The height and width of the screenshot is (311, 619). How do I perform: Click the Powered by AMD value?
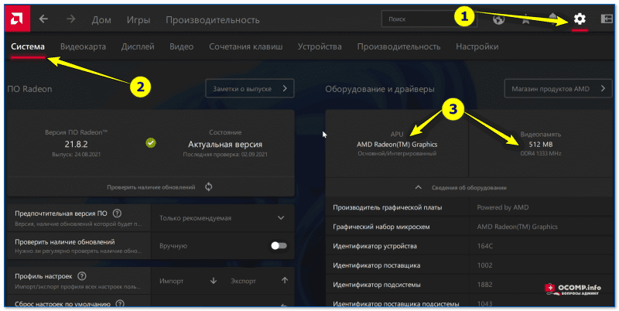point(502,207)
